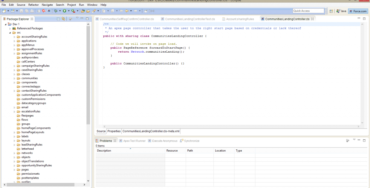Viewport: 370px width, 188px height.
Task: Click Collapse All in Package Explorer
Action: pyautogui.click(x=59, y=19)
